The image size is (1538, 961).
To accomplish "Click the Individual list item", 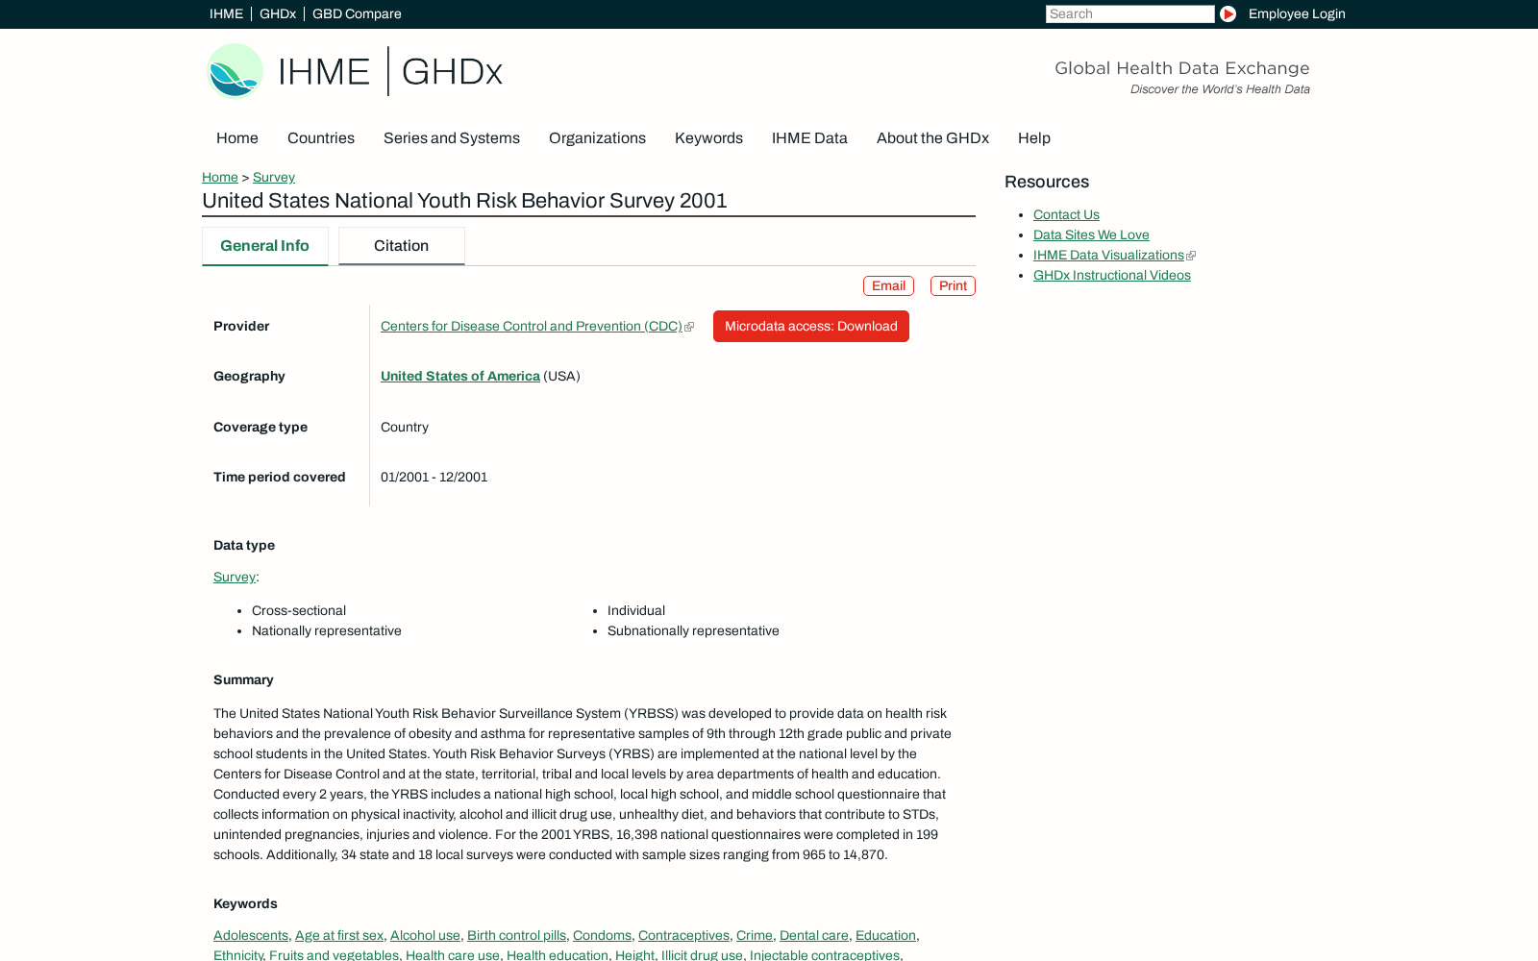I will point(636,611).
